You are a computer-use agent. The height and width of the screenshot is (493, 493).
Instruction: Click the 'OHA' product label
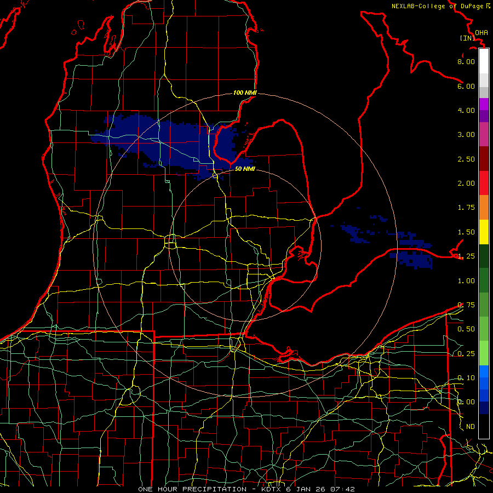(481, 33)
